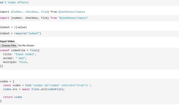Click the import code line with "@jashkenas/inputs" string

click(44, 18)
